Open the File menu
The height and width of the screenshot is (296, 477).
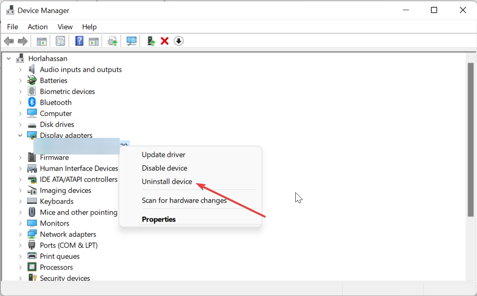[x=13, y=27]
